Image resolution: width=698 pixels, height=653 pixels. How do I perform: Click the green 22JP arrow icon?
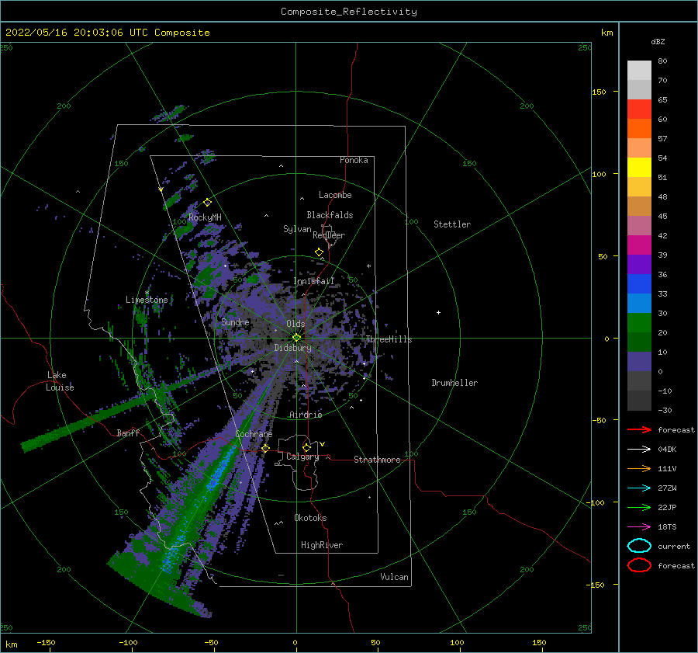(x=639, y=507)
